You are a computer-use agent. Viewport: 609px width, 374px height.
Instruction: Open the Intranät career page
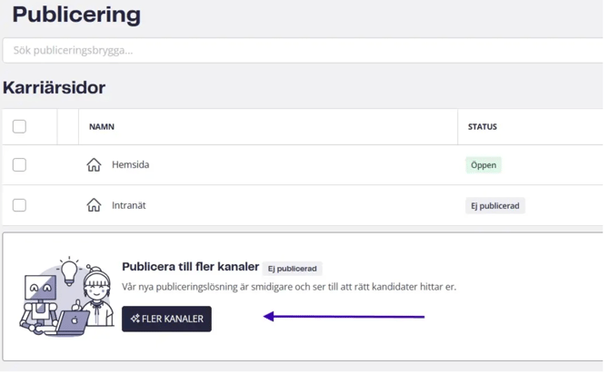click(128, 206)
